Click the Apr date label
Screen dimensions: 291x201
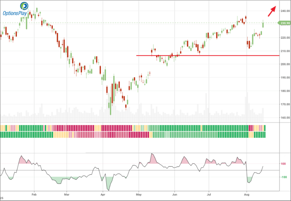click(x=103, y=195)
